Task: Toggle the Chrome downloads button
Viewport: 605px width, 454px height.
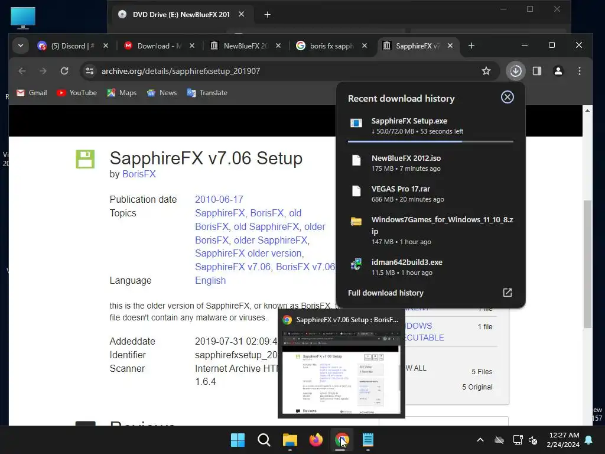Action: tap(515, 71)
